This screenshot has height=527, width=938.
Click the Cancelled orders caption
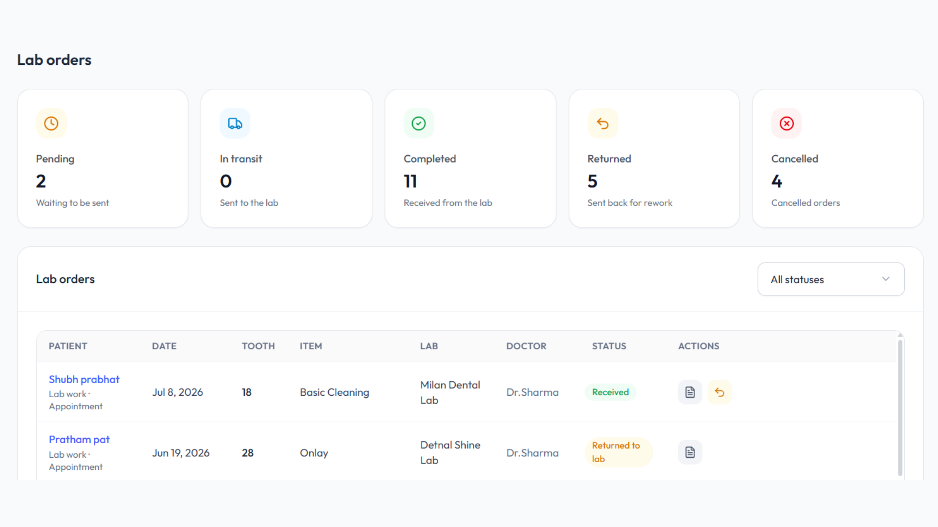point(806,203)
